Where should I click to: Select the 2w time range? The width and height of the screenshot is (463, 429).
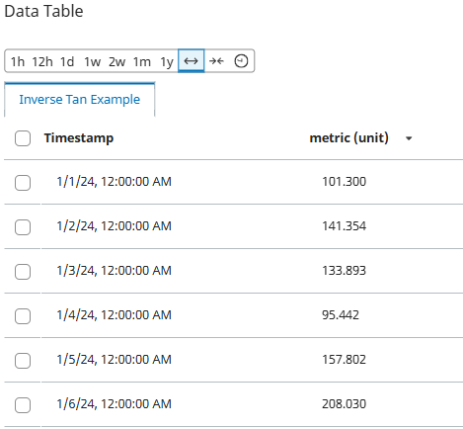(x=116, y=61)
